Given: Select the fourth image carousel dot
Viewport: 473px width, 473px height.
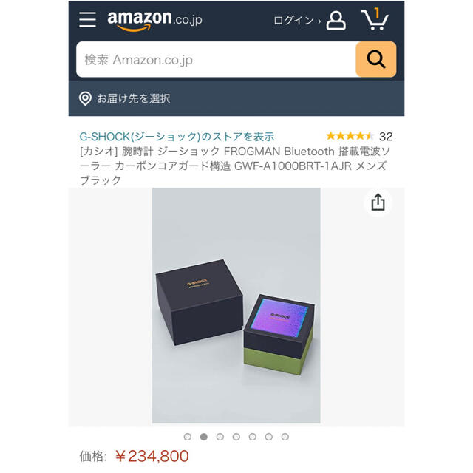Looking at the screenshot, I should coord(236,437).
